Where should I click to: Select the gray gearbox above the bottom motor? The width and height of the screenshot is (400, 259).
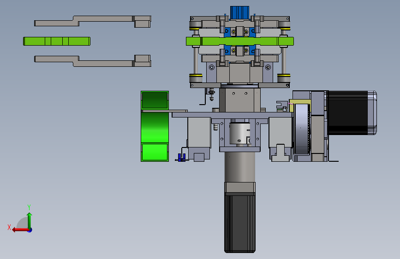[240, 167]
